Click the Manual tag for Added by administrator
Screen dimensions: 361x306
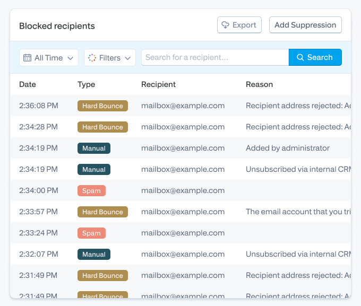(94, 148)
